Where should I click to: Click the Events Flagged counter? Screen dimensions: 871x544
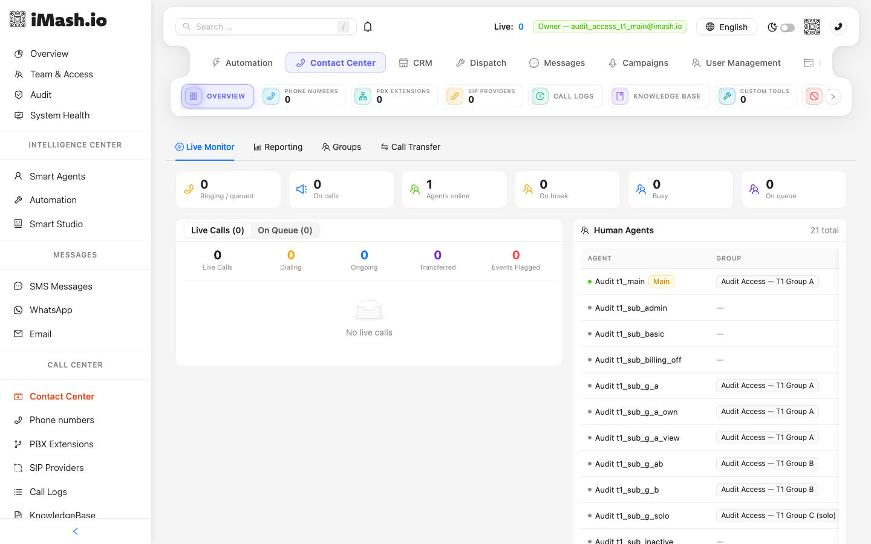pos(516,261)
